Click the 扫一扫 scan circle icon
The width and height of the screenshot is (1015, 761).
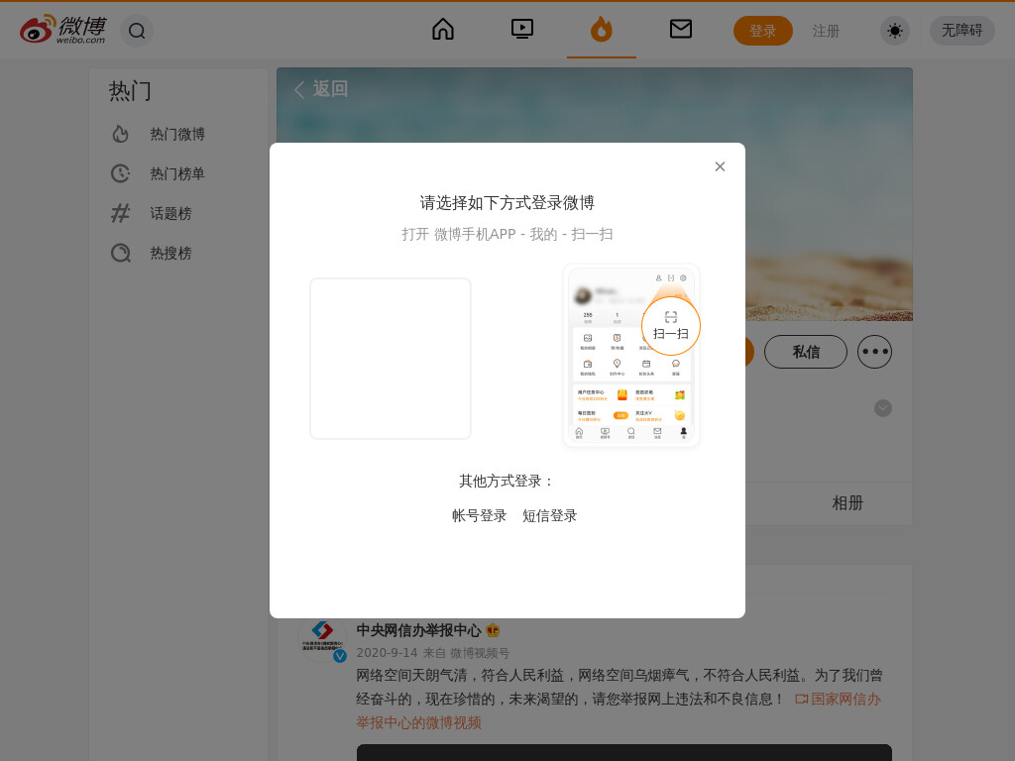pyautogui.click(x=671, y=325)
